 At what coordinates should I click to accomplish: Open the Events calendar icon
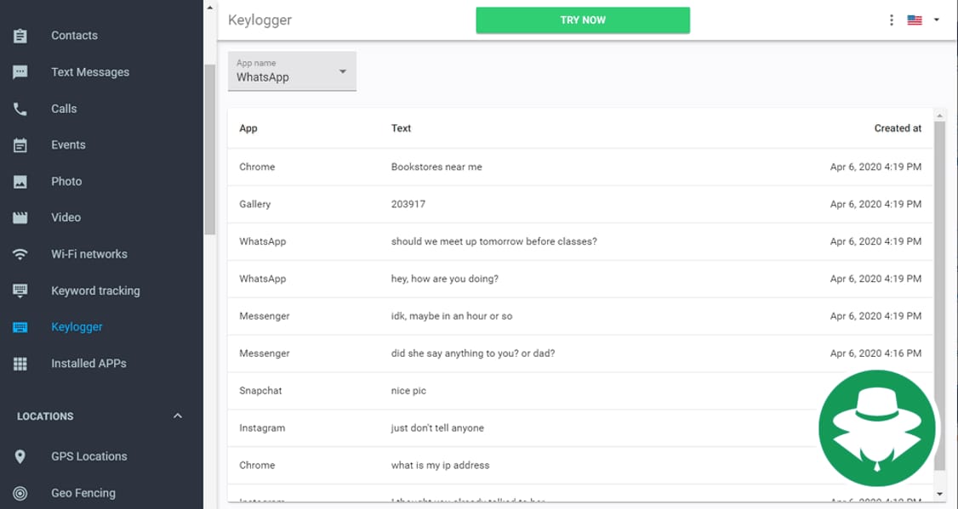(20, 144)
